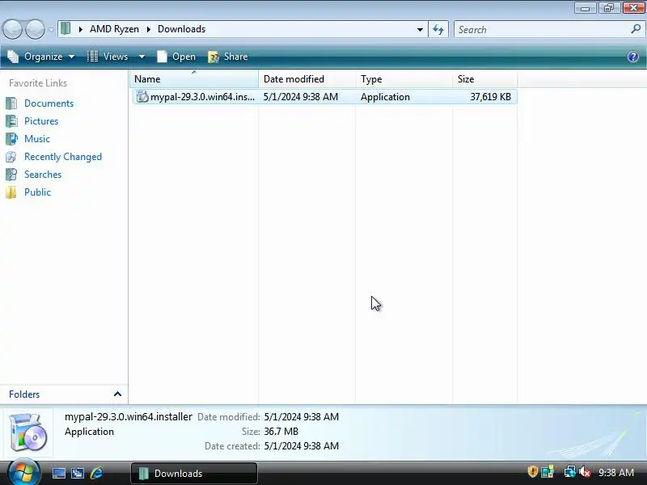
Task: Open the Organize menu
Action: (41, 57)
